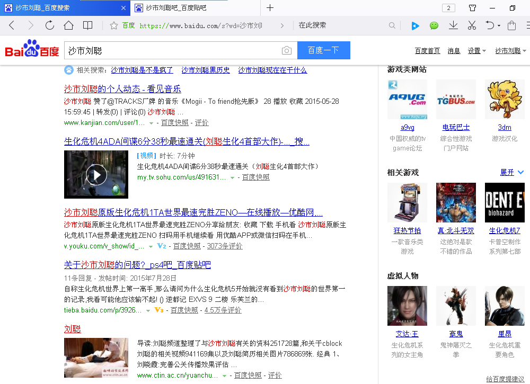Click 给百度提建议 feedback link

click(505, 379)
